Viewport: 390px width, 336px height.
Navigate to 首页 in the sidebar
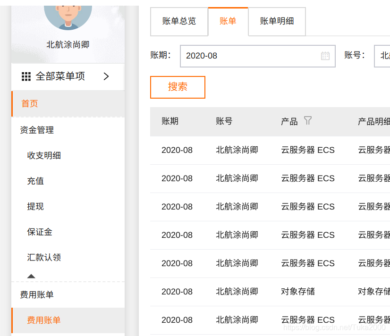[29, 103]
